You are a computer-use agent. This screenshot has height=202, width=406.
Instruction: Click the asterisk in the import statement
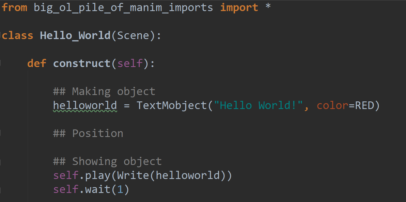click(x=268, y=7)
